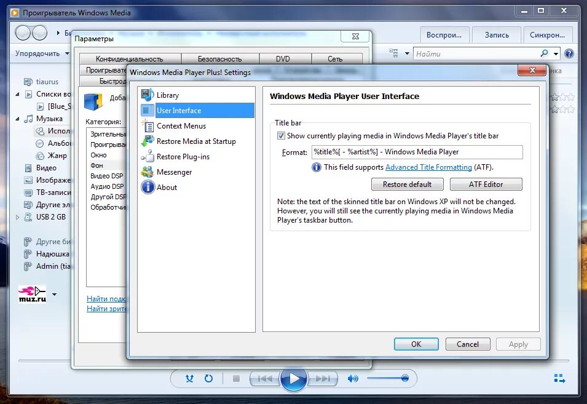This screenshot has height=404, width=587.
Task: Toggle shuffle in the player controls
Action: coord(190,379)
